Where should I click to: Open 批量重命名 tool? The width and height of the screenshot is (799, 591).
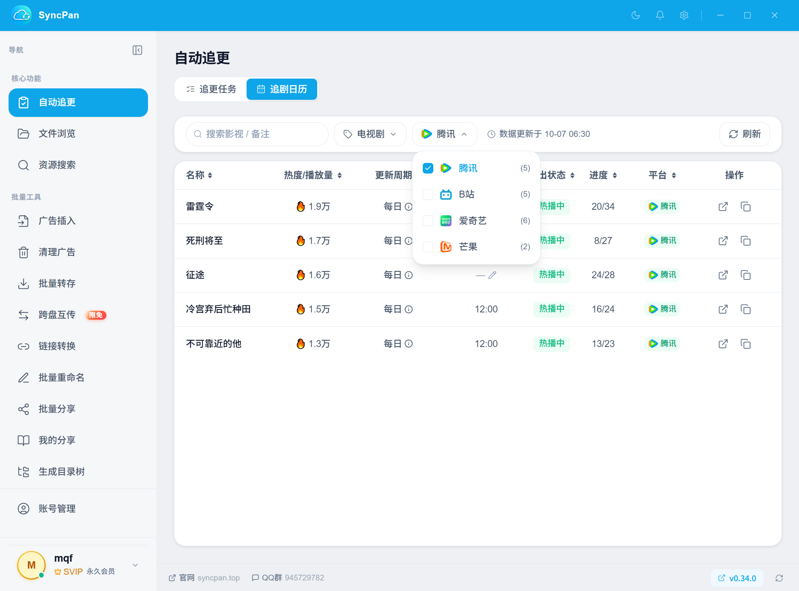(78, 378)
